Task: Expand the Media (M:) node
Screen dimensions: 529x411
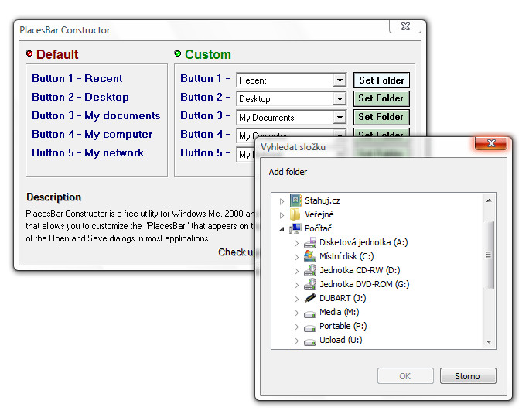Action: (296, 313)
